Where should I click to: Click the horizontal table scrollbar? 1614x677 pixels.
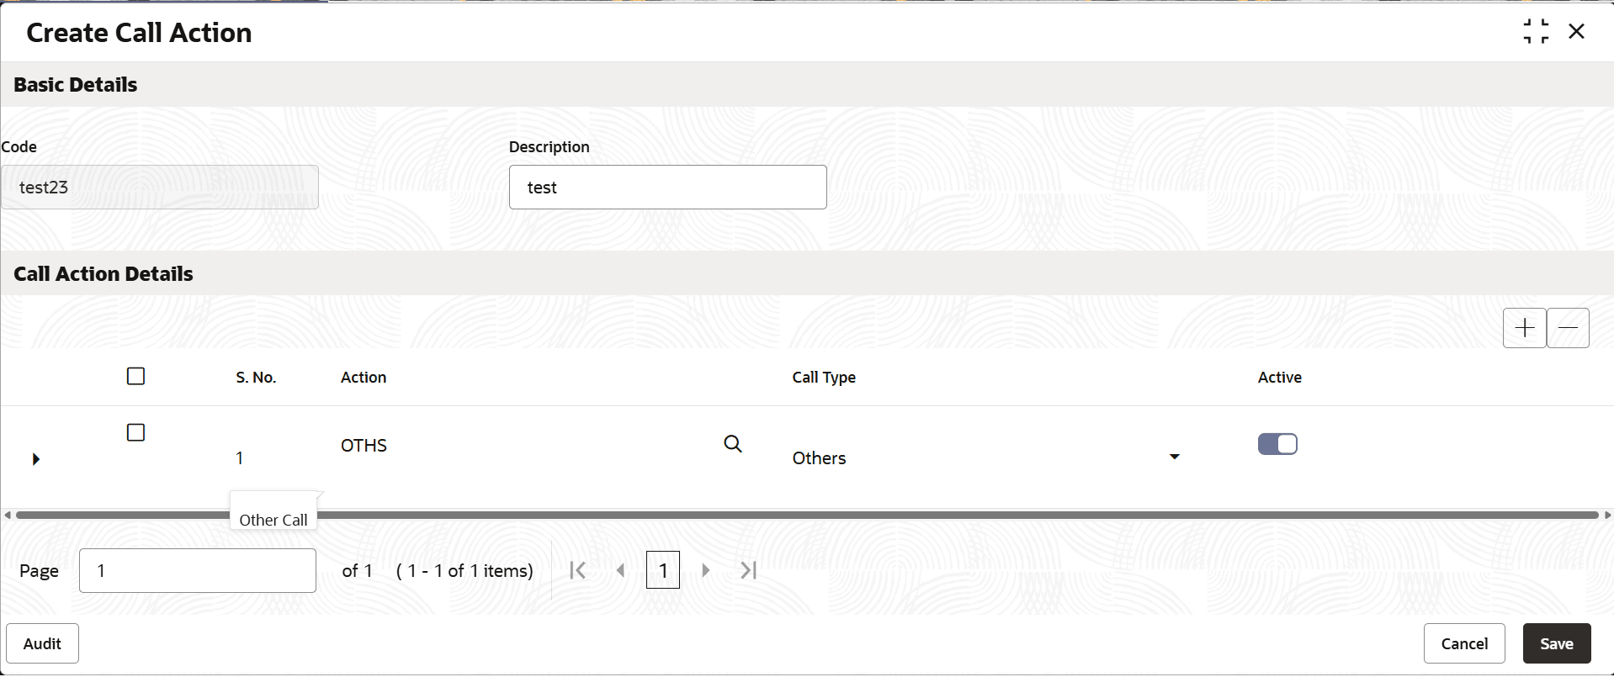click(807, 515)
